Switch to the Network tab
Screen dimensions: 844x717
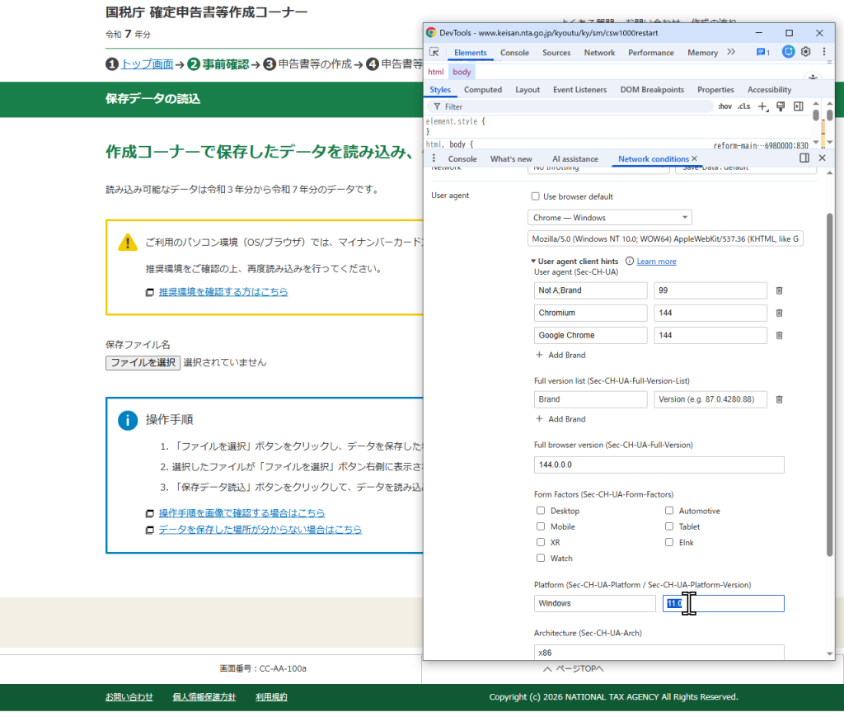point(599,52)
